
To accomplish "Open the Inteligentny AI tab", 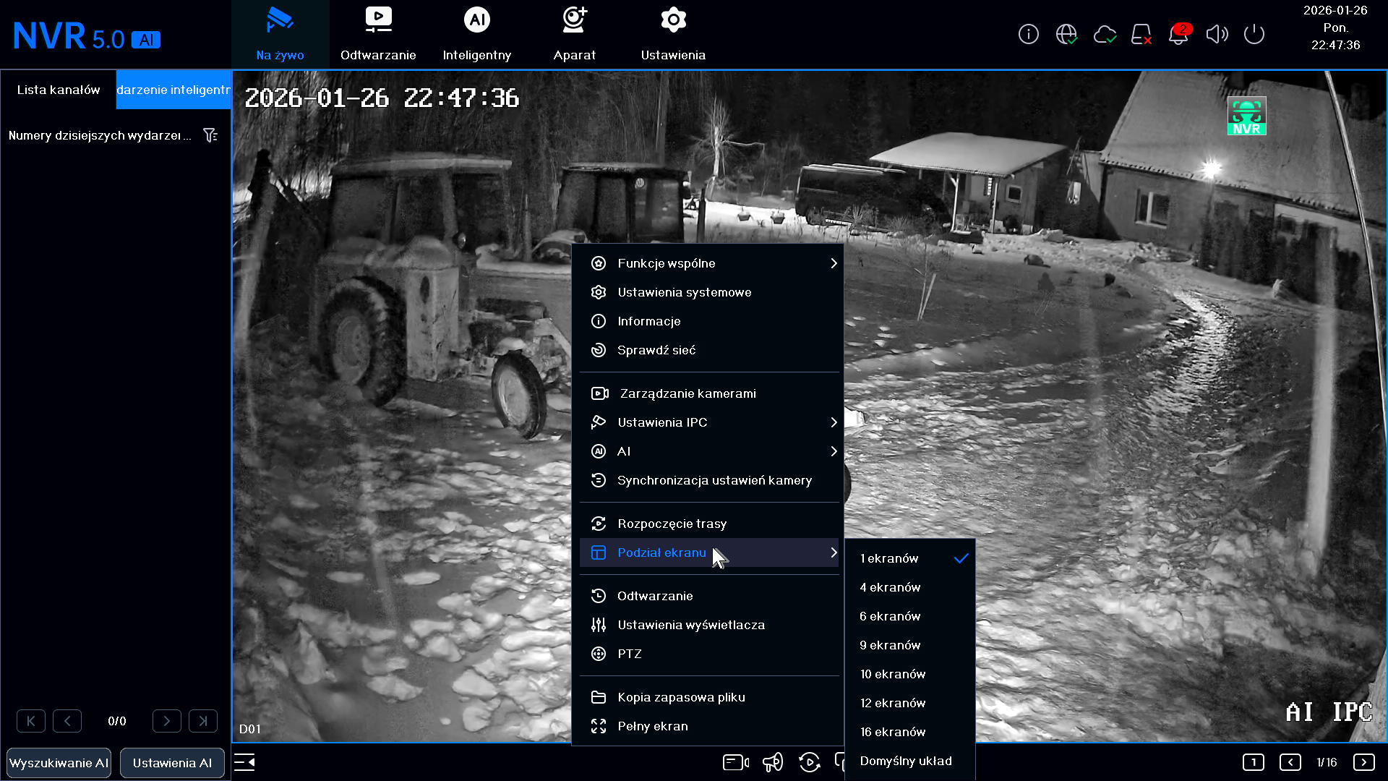I will (x=476, y=35).
